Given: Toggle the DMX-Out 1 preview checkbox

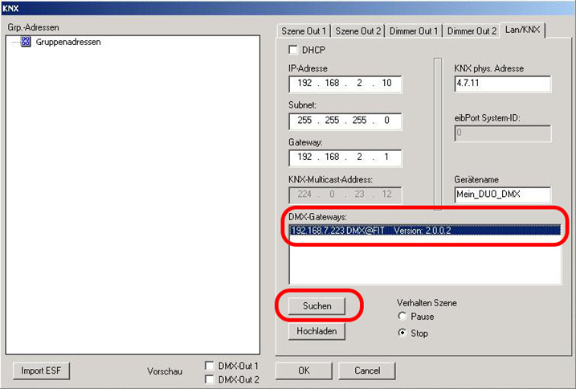Looking at the screenshot, I should pyautogui.click(x=210, y=366).
